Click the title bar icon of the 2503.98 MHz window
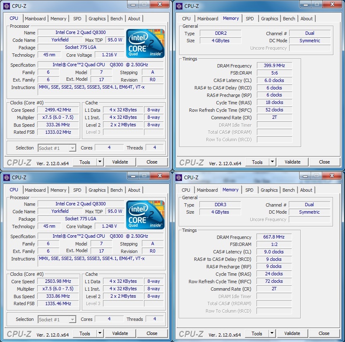This screenshot has width=345, height=342. coord(7,177)
